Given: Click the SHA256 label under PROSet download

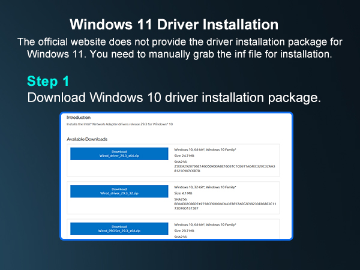Looking at the screenshot, I should point(181,236).
